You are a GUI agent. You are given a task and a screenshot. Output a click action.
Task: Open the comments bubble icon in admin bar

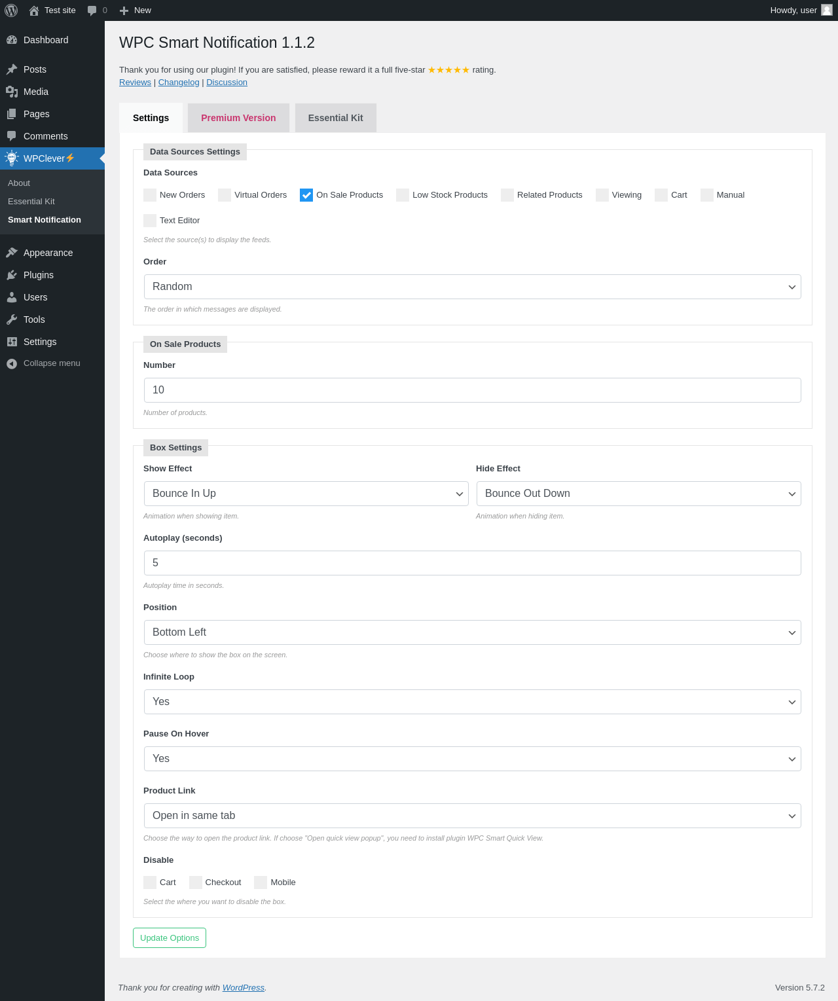(x=92, y=10)
